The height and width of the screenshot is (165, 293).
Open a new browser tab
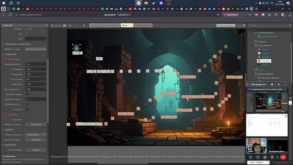pos(256,9)
